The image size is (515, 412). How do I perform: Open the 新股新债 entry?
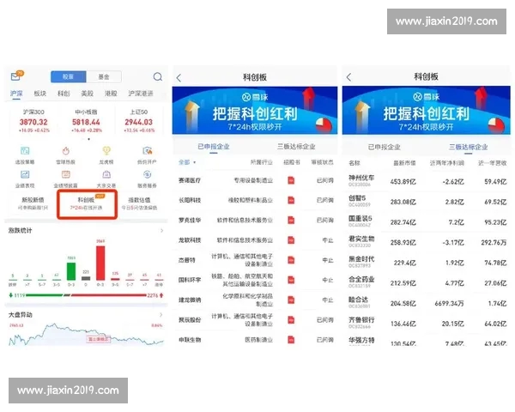click(33, 203)
